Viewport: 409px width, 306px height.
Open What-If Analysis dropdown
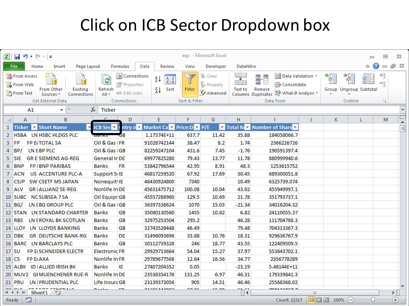pos(297,93)
